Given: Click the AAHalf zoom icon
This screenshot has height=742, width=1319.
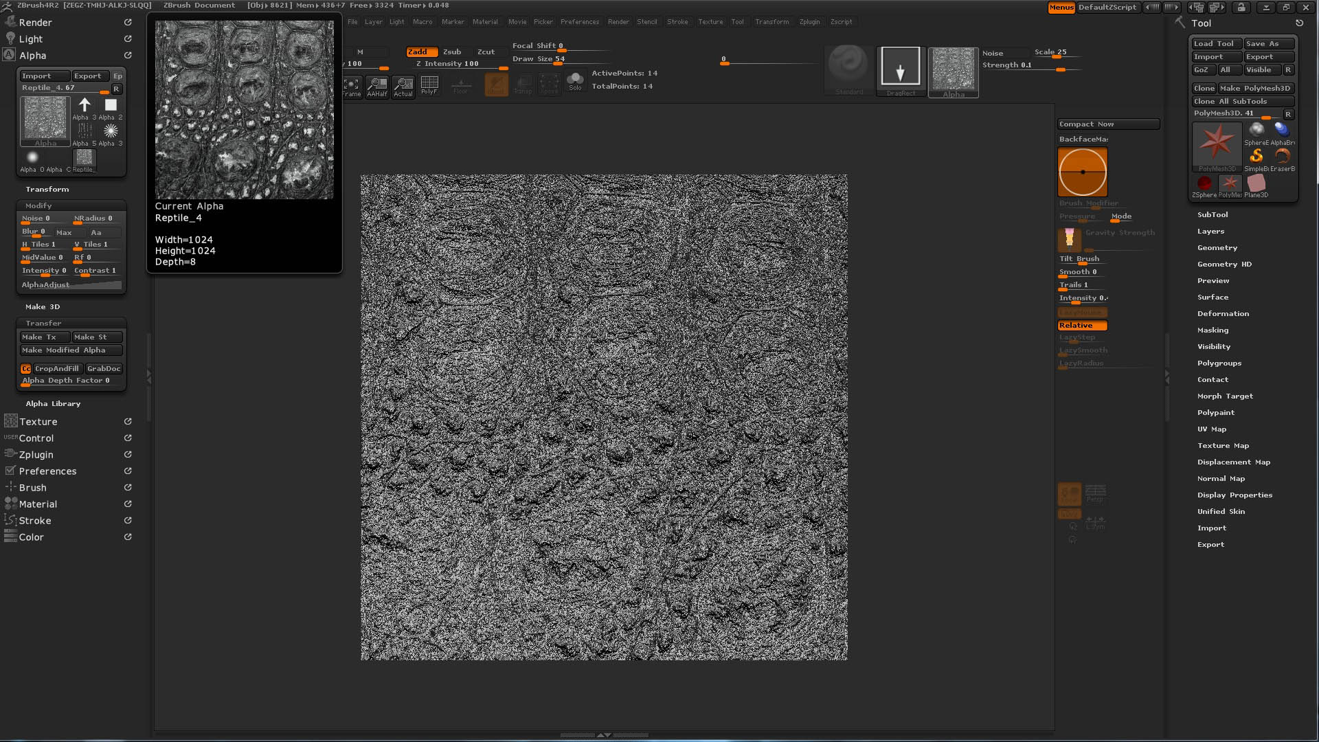Looking at the screenshot, I should coord(377,87).
